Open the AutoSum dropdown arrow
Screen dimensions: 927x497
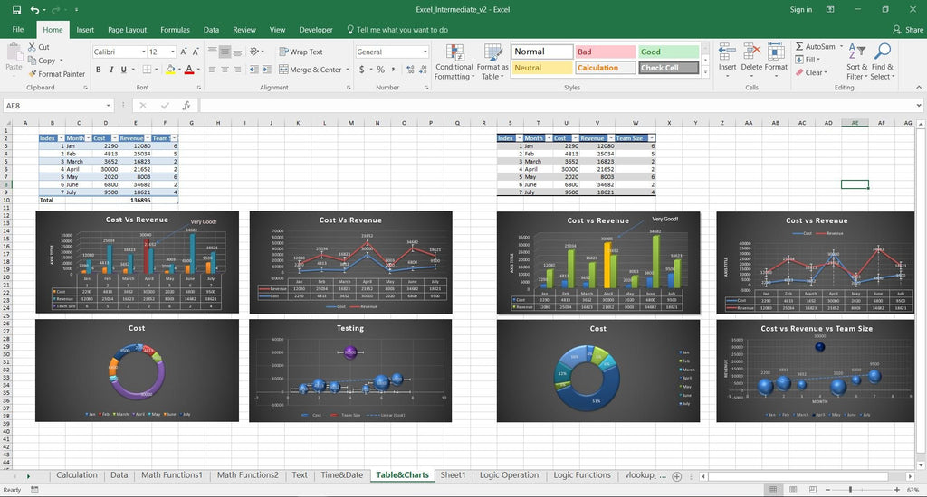tap(841, 47)
